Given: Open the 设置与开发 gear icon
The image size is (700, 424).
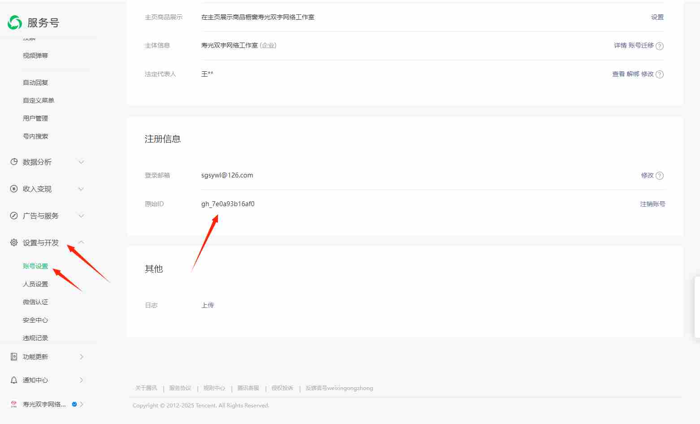Looking at the screenshot, I should click(x=13, y=242).
